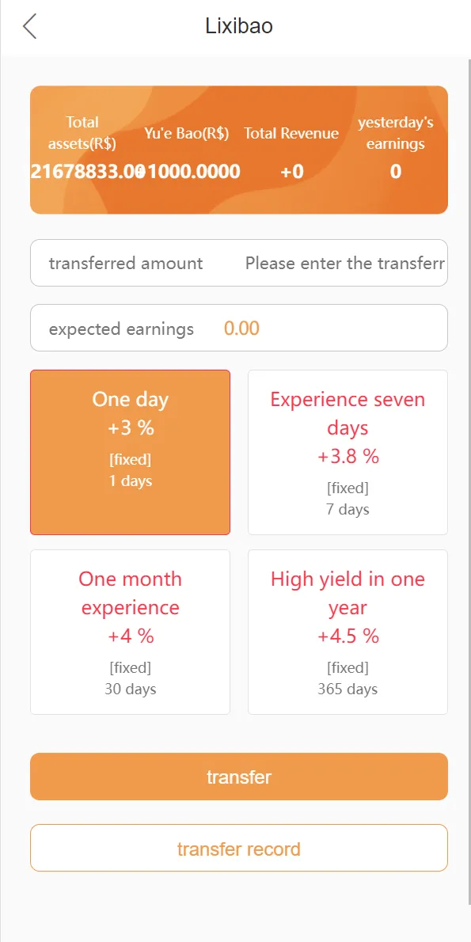This screenshot has width=471, height=942.
Task: Tap yesterday's earnings value
Action: pyautogui.click(x=395, y=172)
